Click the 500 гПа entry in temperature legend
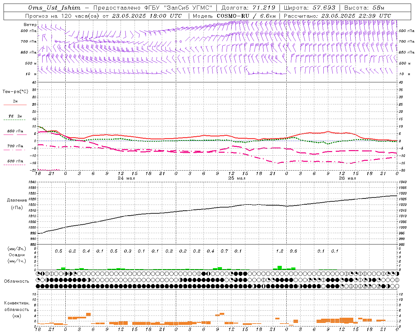 [x=15, y=161]
